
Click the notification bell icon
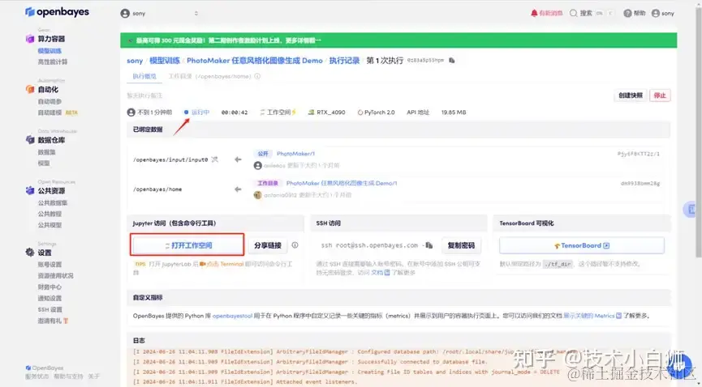click(534, 14)
